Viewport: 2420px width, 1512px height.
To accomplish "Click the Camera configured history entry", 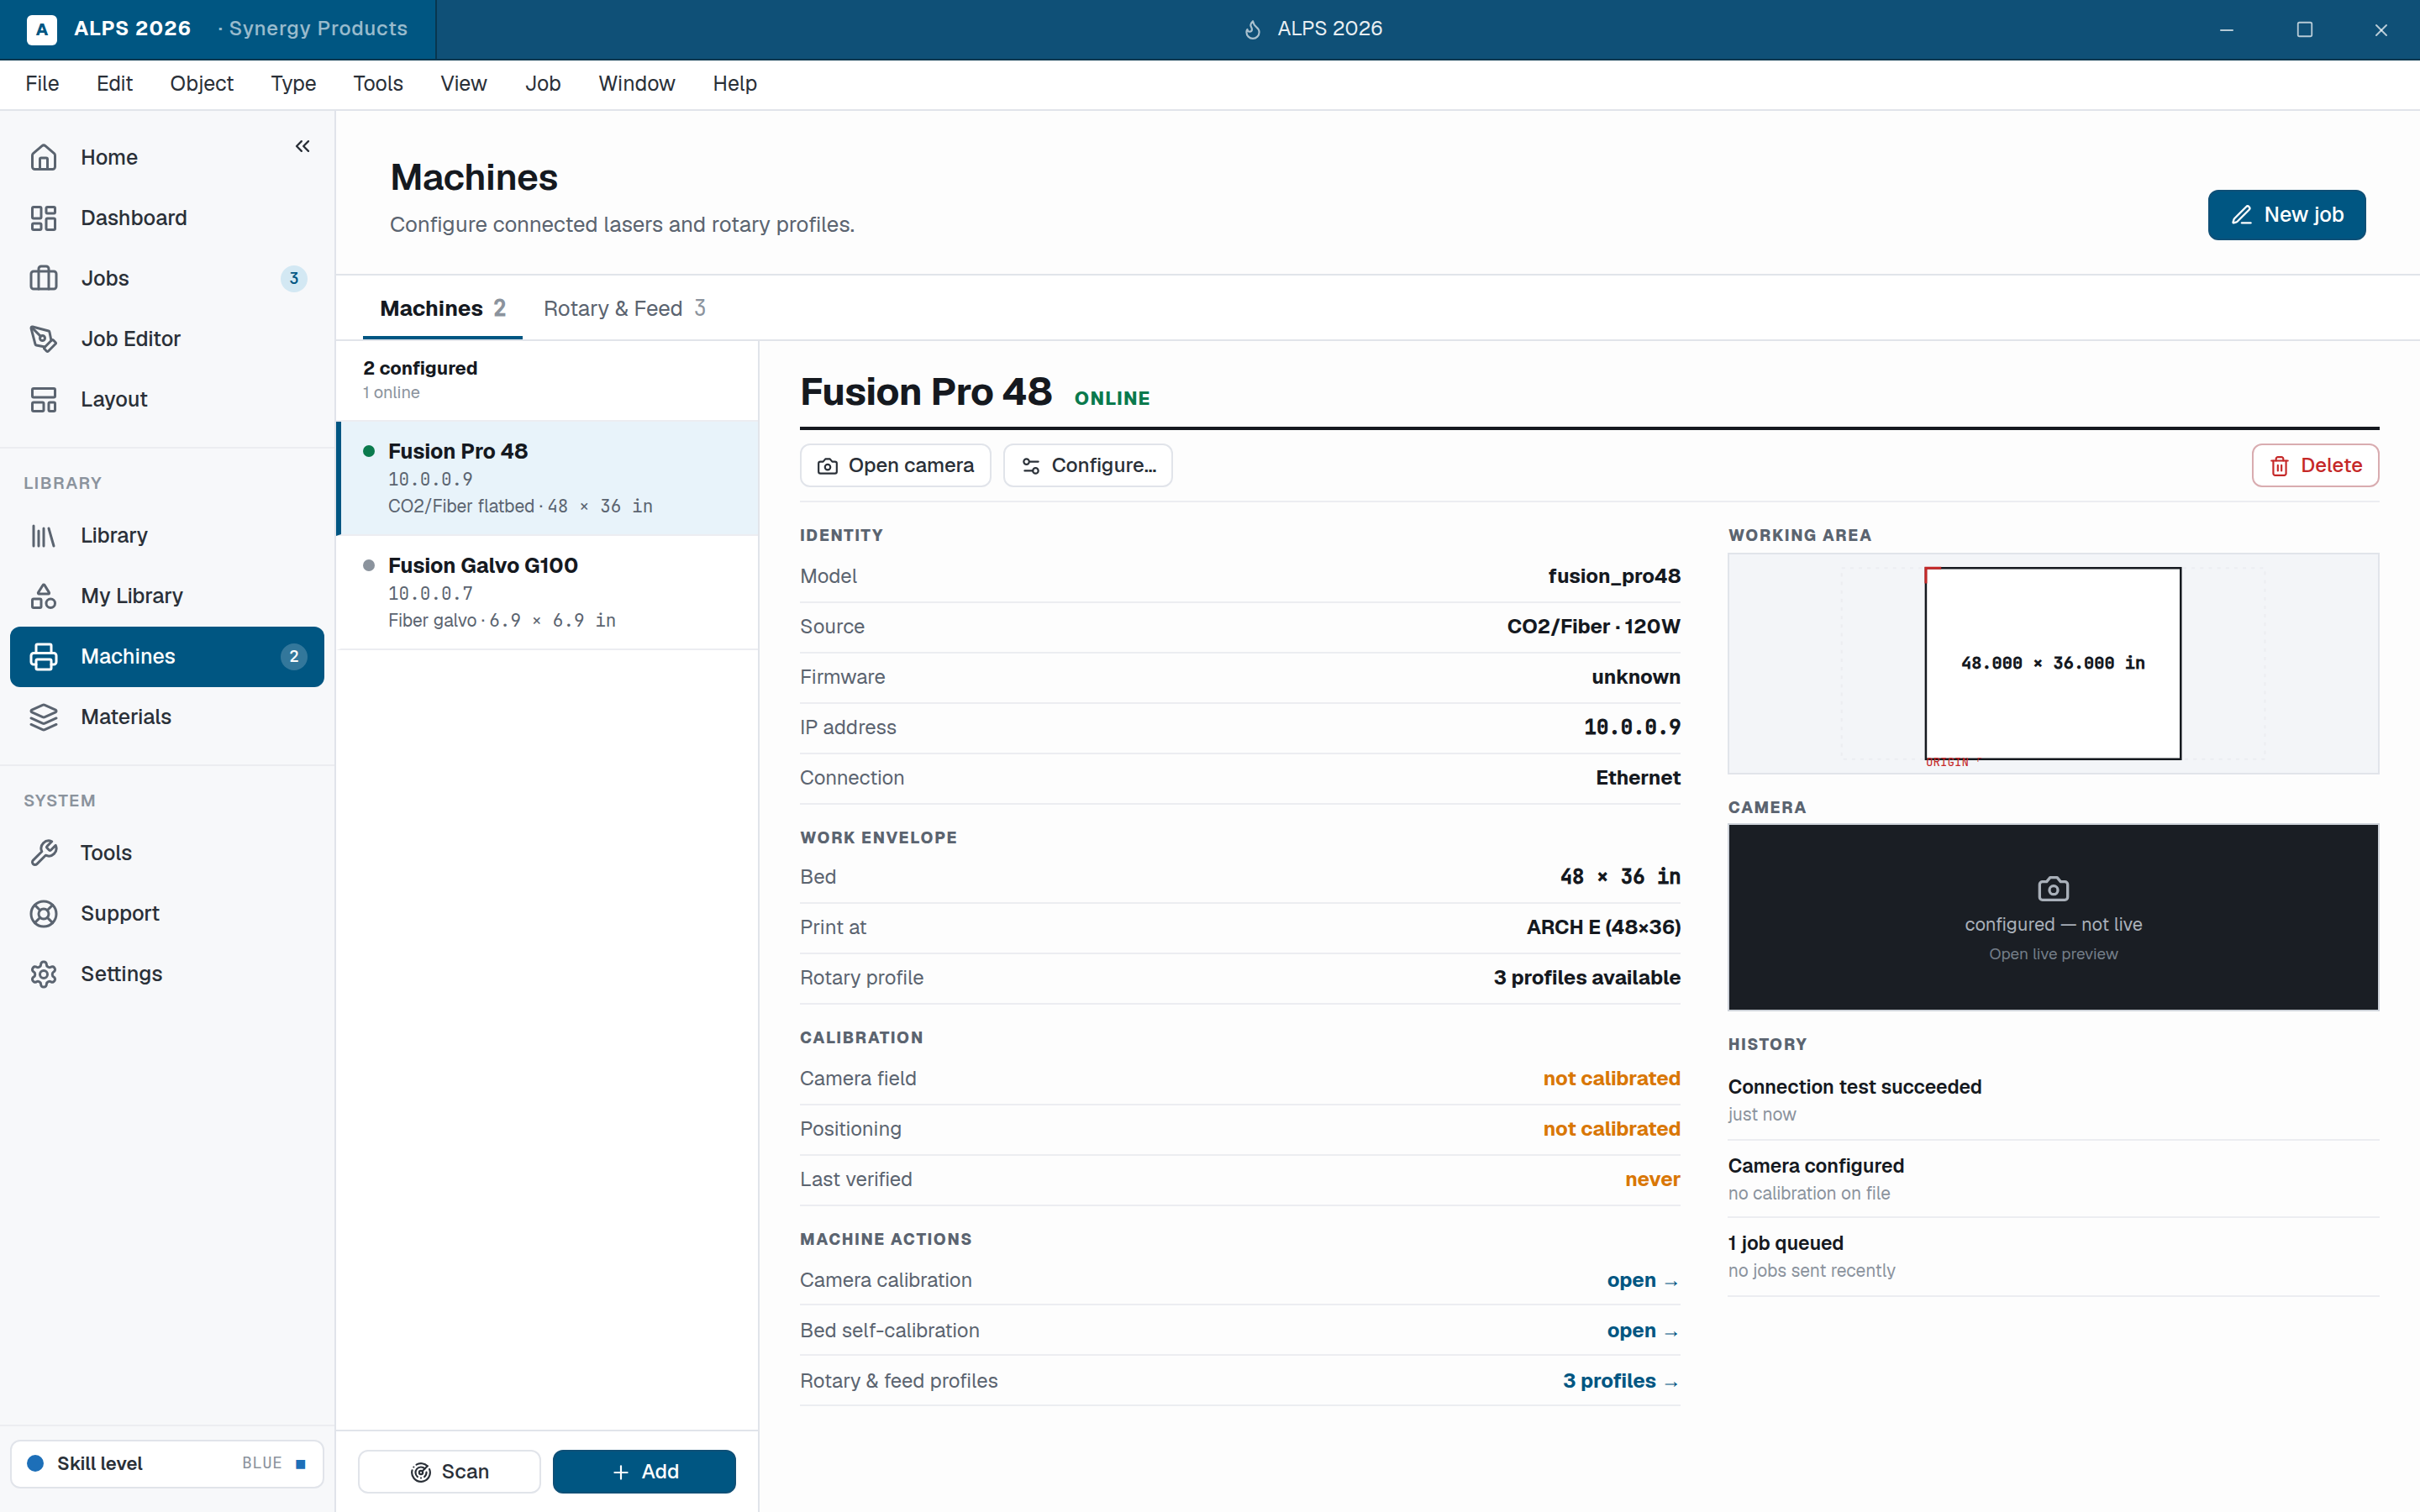I will [2053, 1178].
